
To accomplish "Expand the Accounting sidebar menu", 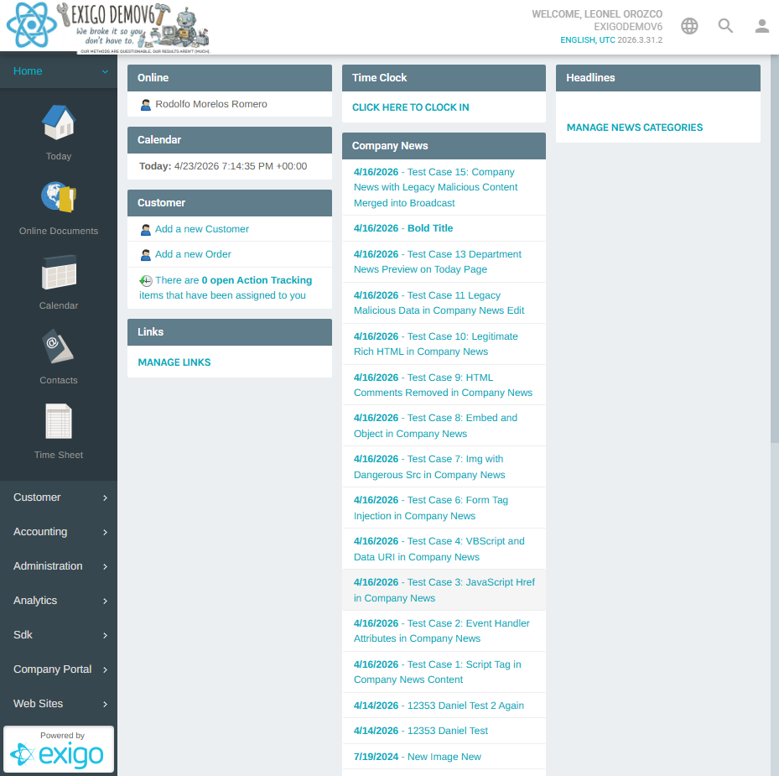I will point(59,531).
